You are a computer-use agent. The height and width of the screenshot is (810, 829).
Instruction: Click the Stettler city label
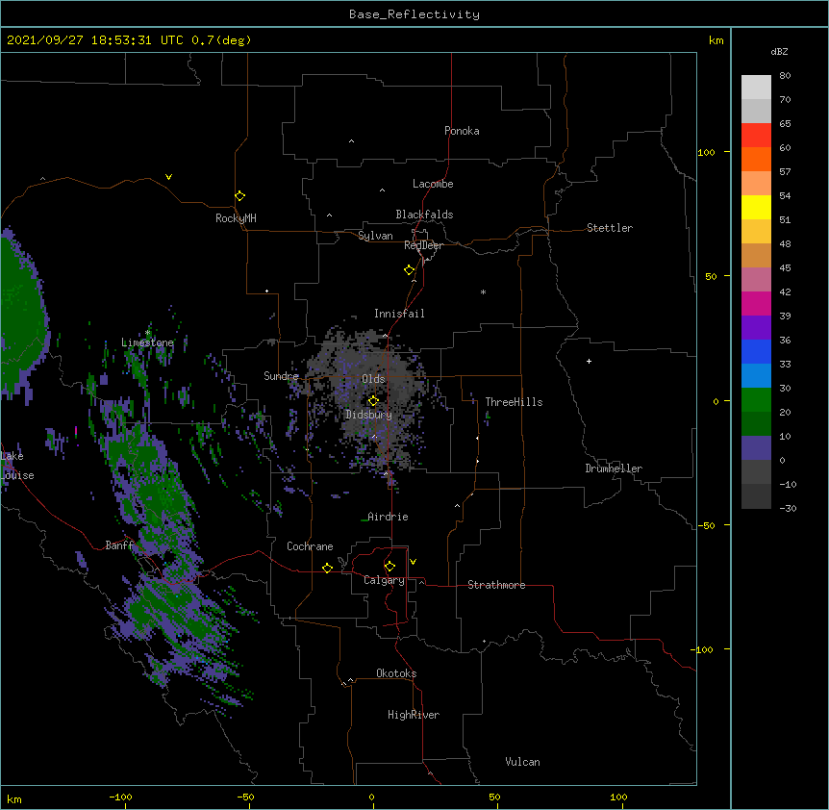610,228
